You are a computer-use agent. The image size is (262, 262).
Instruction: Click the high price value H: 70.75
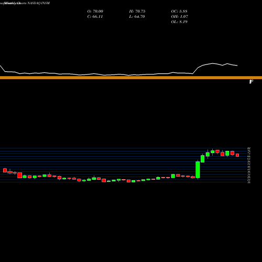click(x=137, y=12)
